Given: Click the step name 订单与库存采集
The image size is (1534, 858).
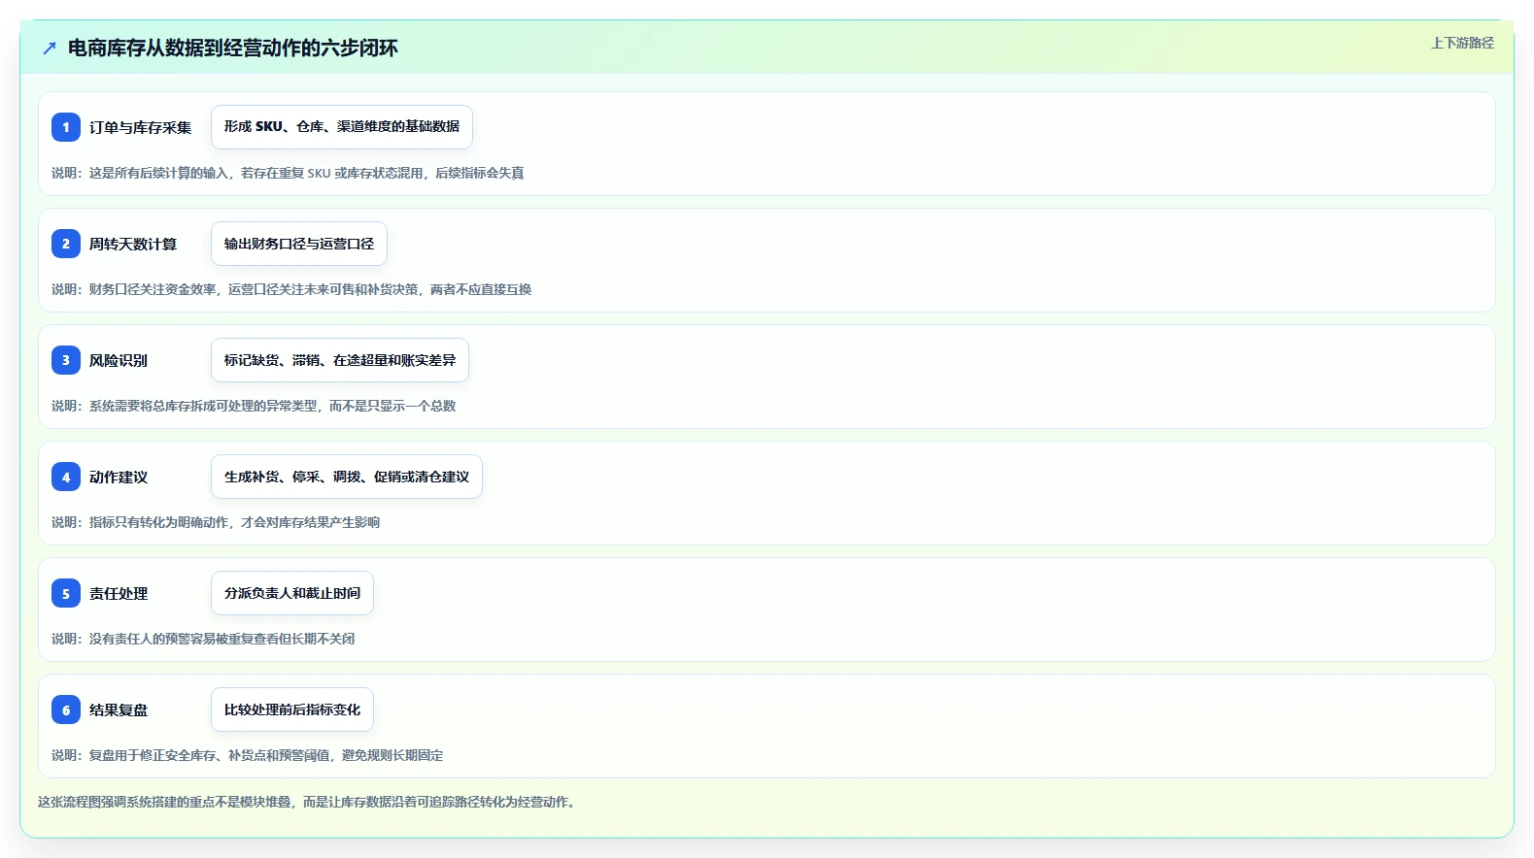Looking at the screenshot, I should pyautogui.click(x=141, y=127).
